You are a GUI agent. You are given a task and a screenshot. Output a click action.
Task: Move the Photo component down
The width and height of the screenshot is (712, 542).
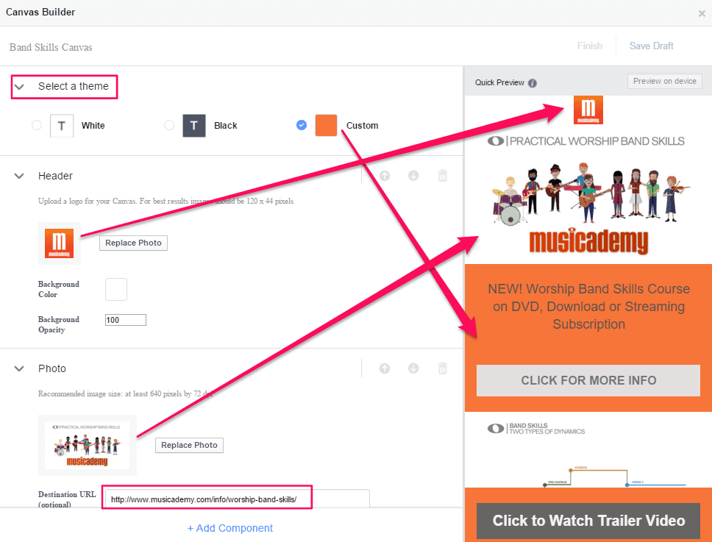413,368
